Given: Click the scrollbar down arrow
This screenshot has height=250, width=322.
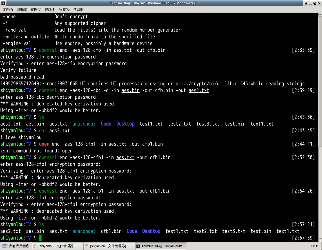Looking at the screenshot, I should (320, 240).
